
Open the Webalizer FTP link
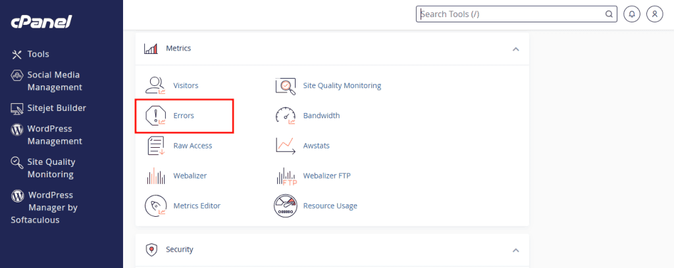[x=326, y=176]
